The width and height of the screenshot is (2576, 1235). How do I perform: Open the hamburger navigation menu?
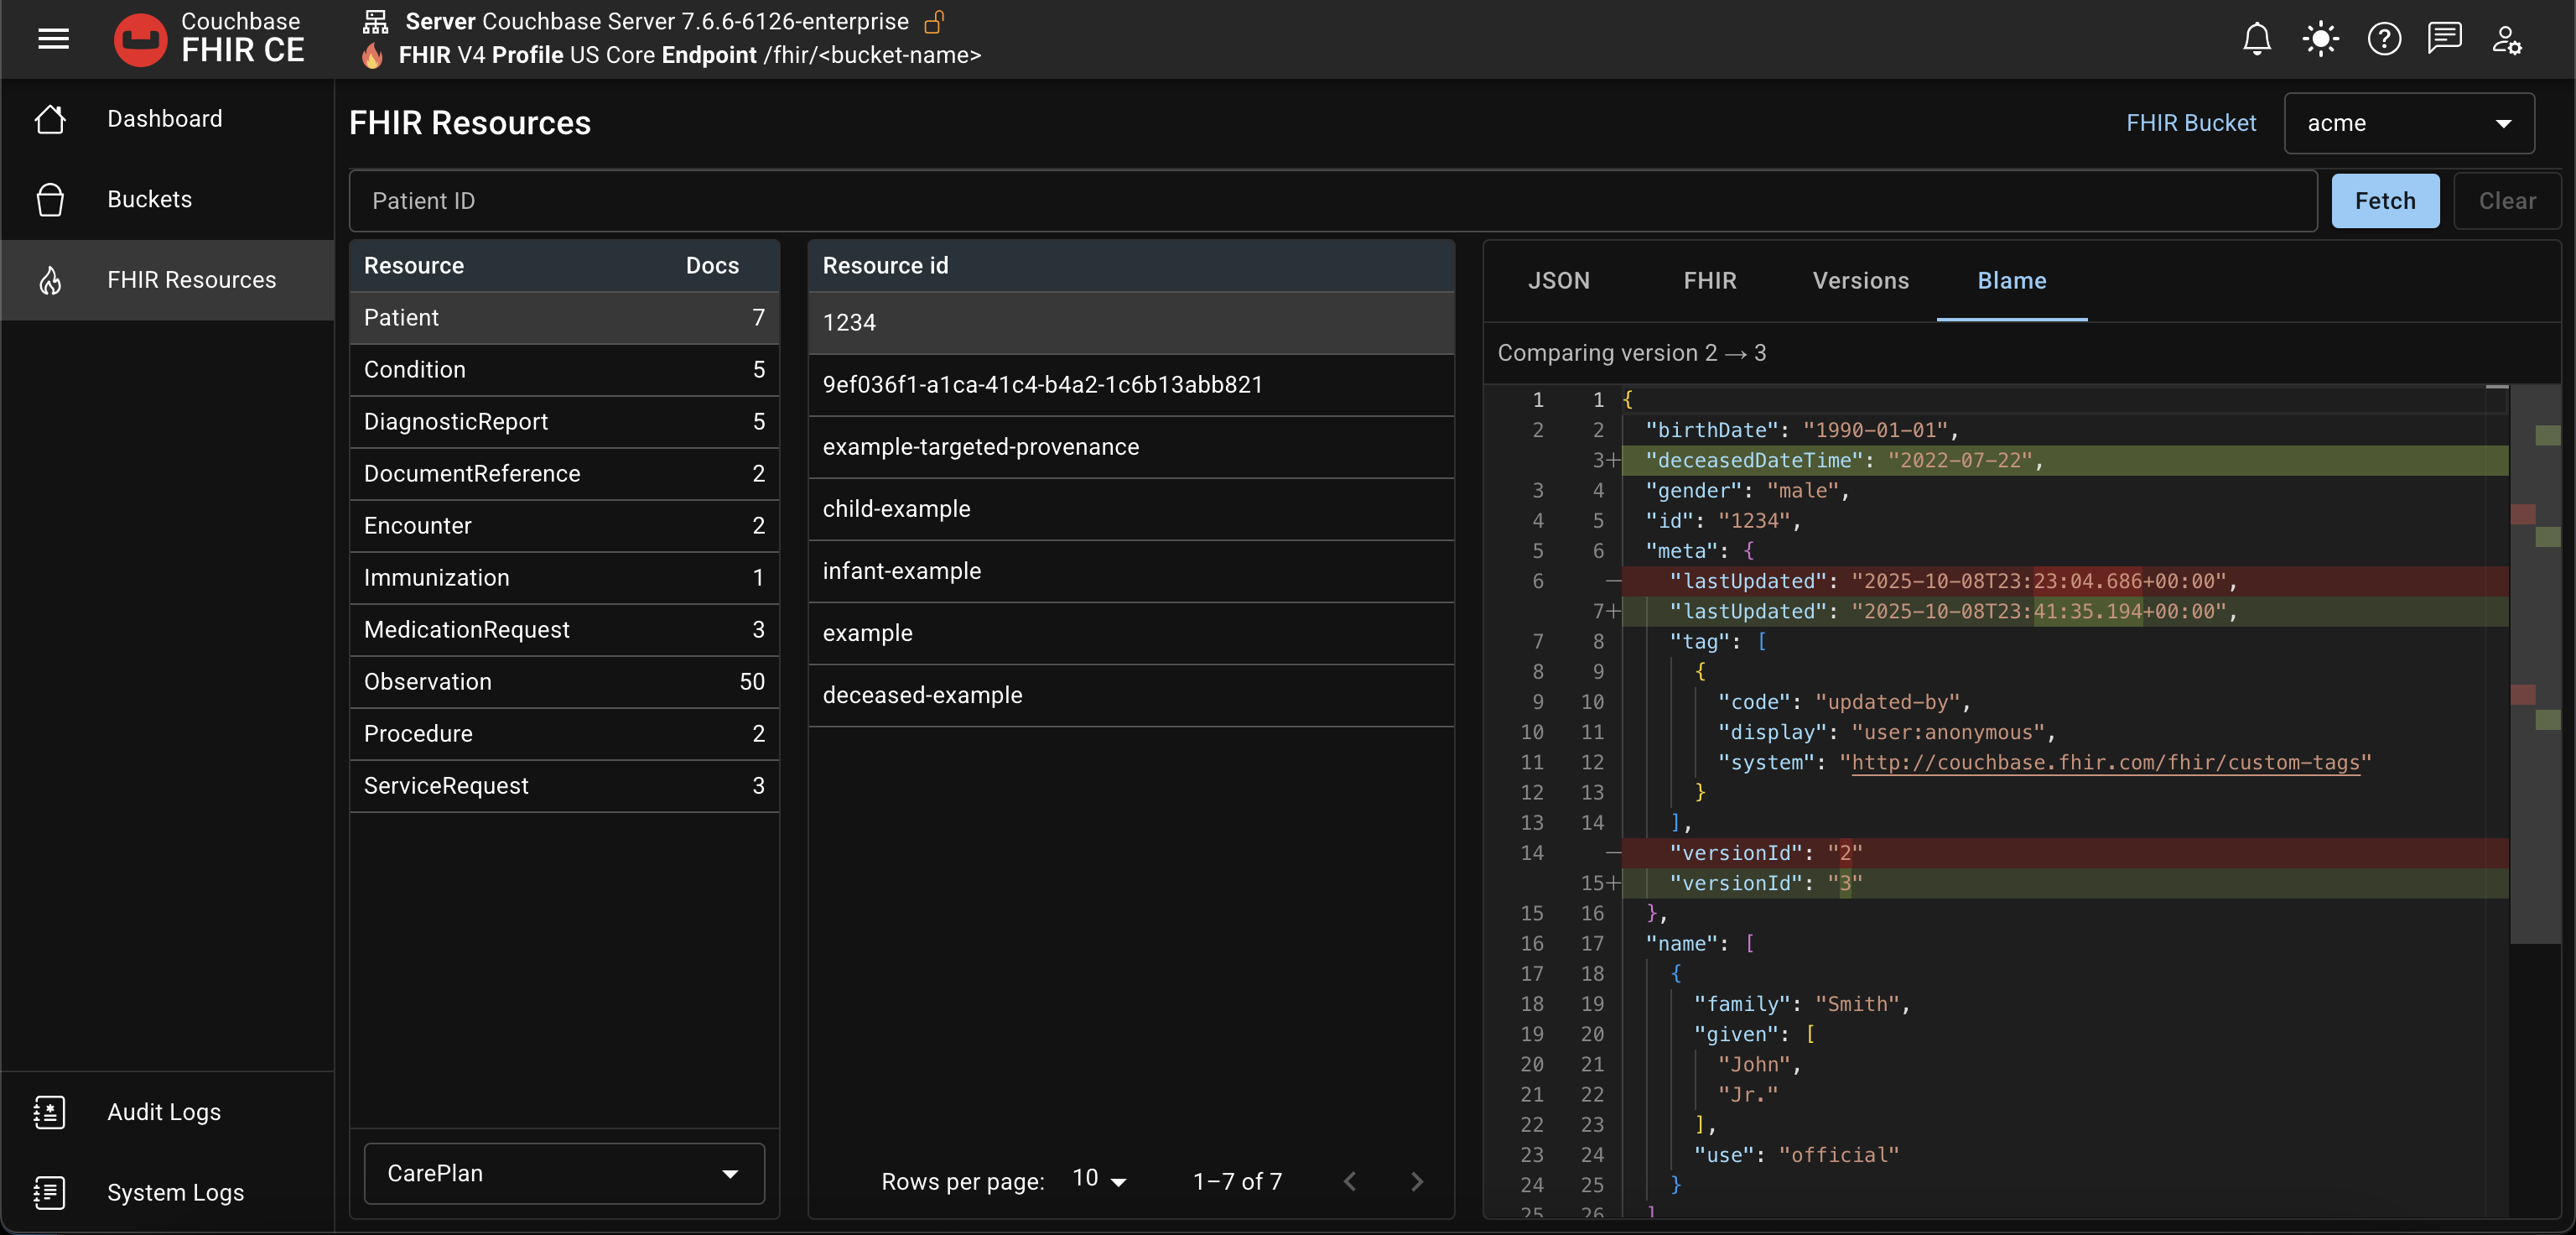[53, 39]
